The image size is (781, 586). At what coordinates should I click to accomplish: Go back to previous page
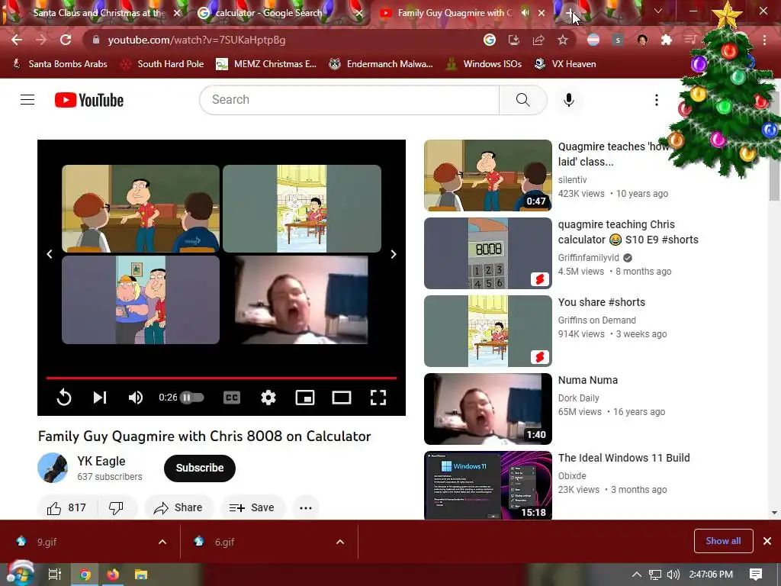point(17,40)
